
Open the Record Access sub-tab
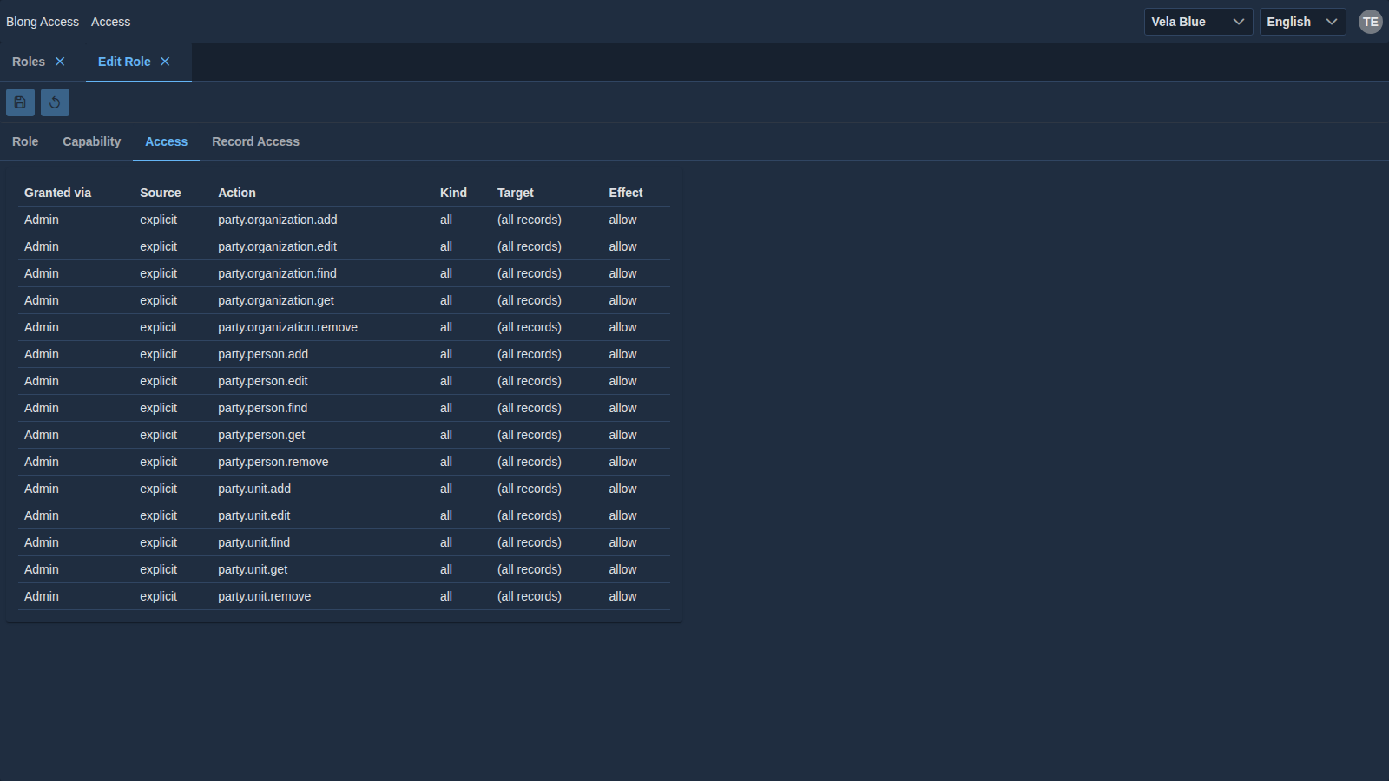(x=255, y=141)
